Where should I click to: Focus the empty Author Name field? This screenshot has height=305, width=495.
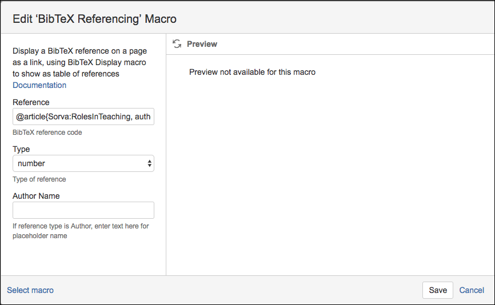pos(83,210)
